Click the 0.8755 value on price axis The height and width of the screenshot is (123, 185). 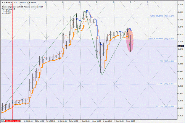181,20
